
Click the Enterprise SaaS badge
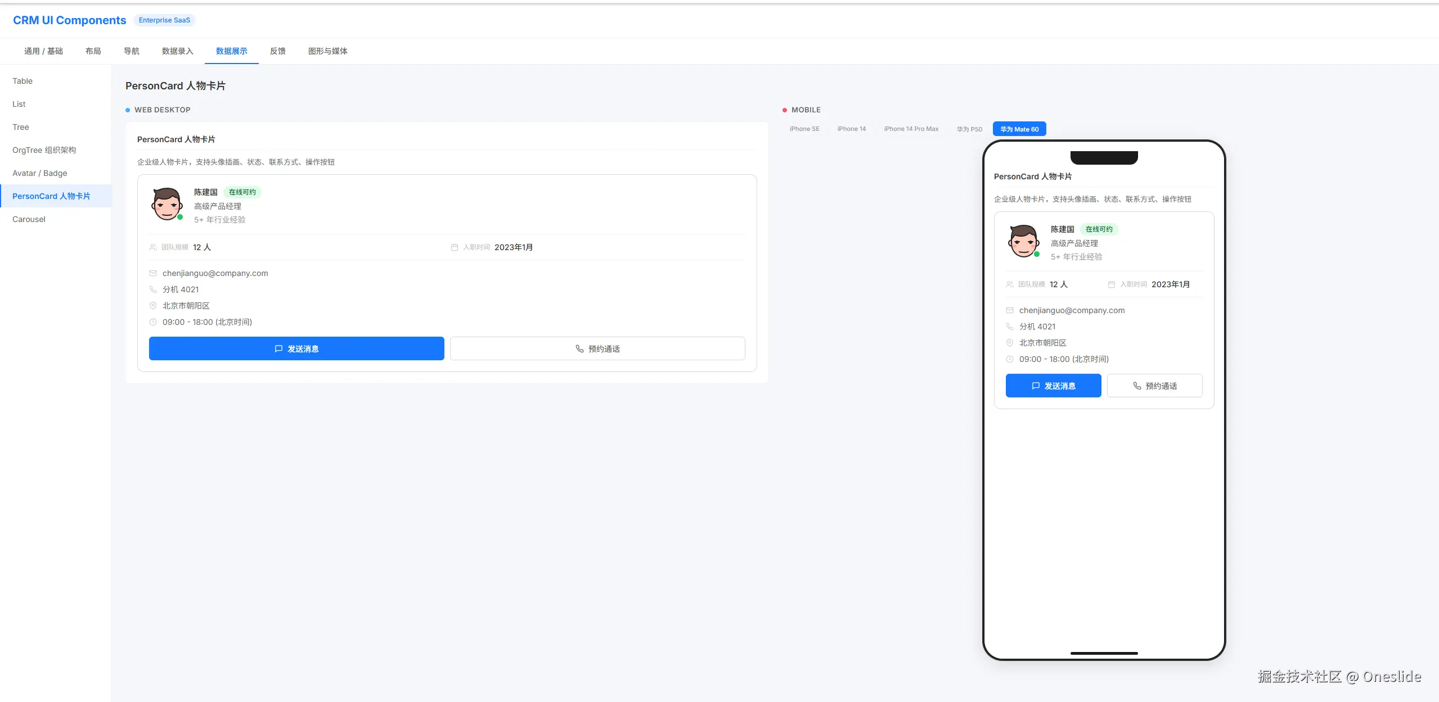pos(164,20)
